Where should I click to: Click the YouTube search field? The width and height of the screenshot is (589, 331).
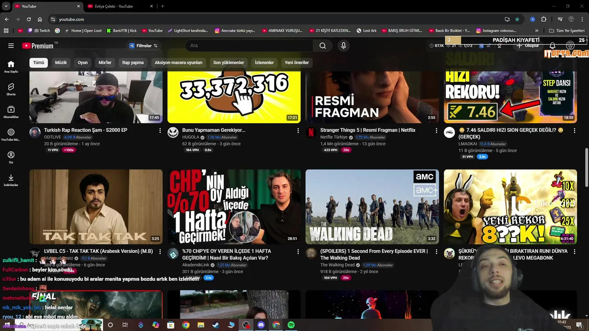point(249,46)
